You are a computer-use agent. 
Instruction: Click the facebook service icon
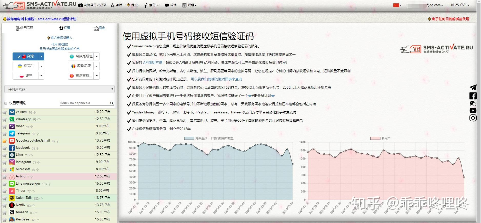coord(12,148)
